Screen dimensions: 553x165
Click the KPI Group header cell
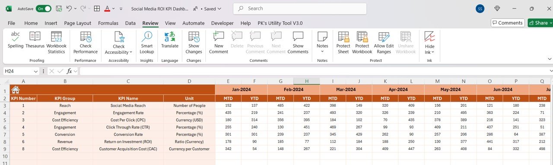pos(65,98)
